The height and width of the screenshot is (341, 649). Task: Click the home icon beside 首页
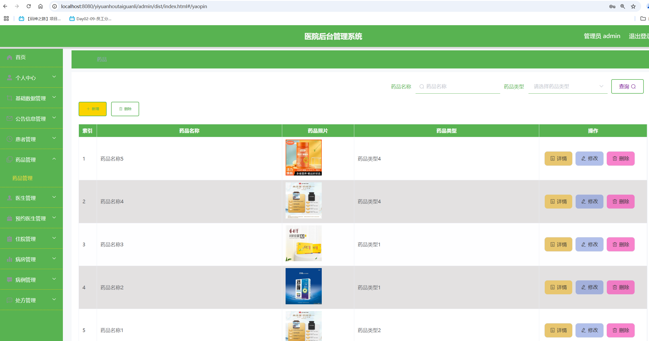pos(10,57)
